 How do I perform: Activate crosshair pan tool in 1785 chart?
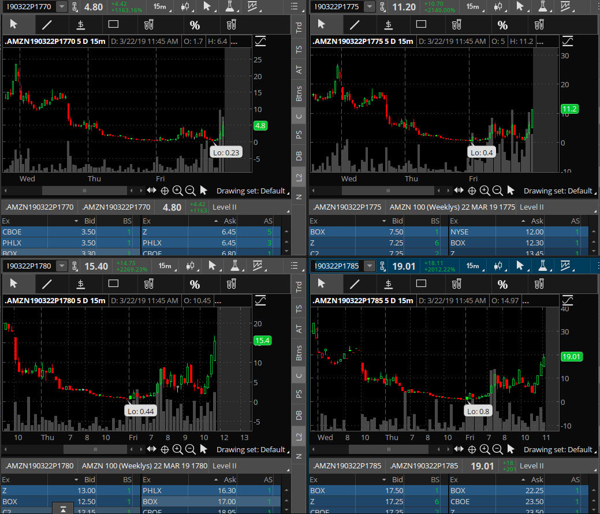pyautogui.click(x=472, y=449)
